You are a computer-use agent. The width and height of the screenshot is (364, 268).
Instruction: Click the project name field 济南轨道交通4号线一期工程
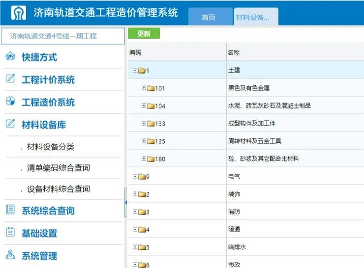pyautogui.click(x=62, y=36)
